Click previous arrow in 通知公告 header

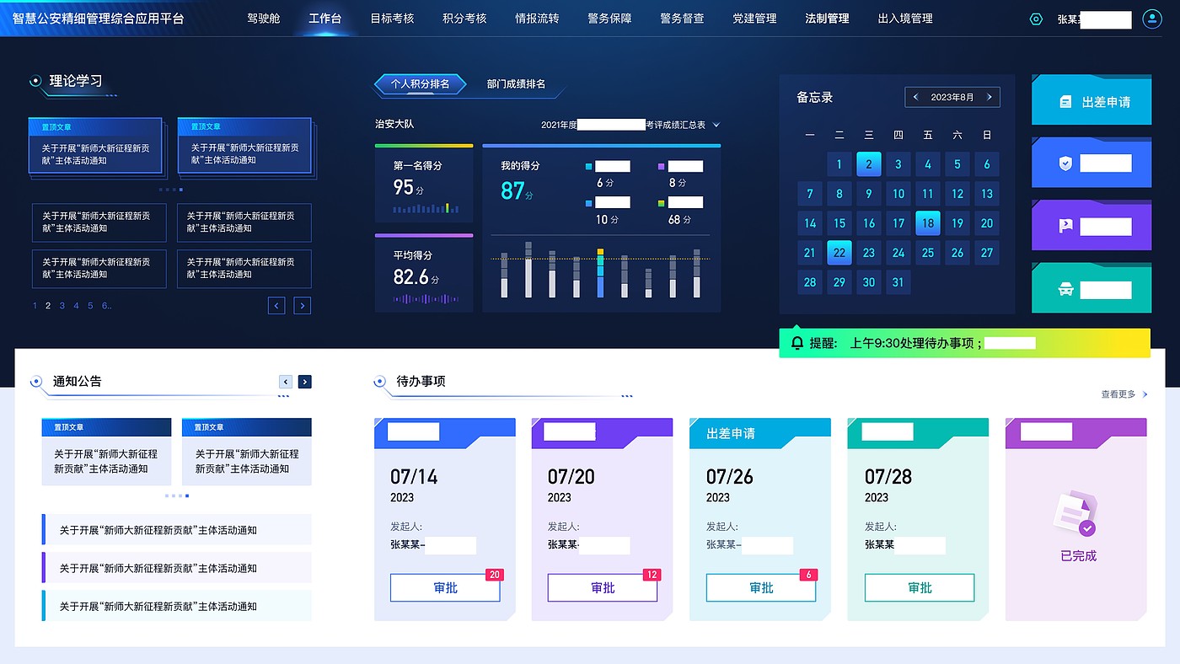point(286,382)
